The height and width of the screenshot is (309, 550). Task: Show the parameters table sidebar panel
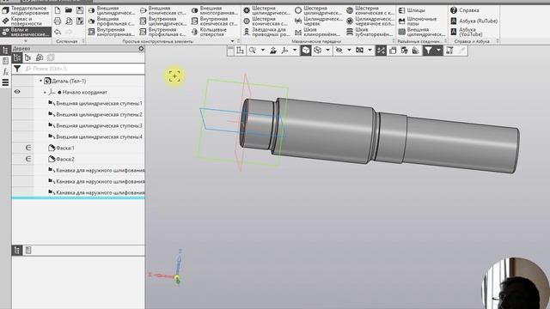pyautogui.click(x=5, y=61)
